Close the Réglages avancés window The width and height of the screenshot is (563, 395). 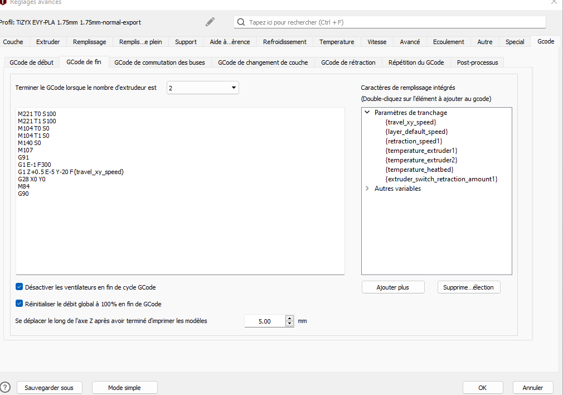[554, 2]
